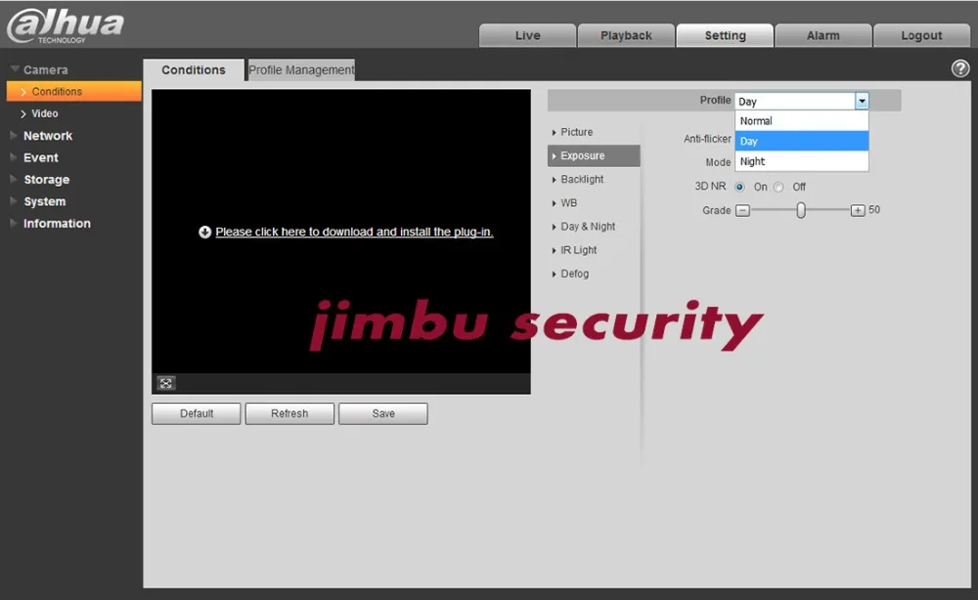Click the Logout tab
Image resolution: width=978 pixels, height=600 pixels.
tap(921, 35)
